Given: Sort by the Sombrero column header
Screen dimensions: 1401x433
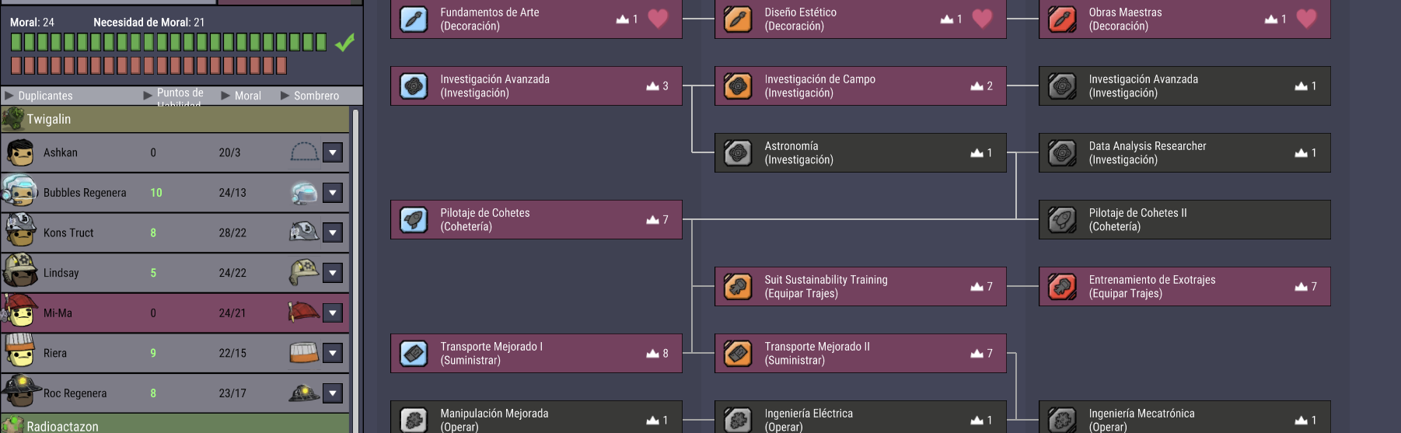Looking at the screenshot, I should click(316, 96).
